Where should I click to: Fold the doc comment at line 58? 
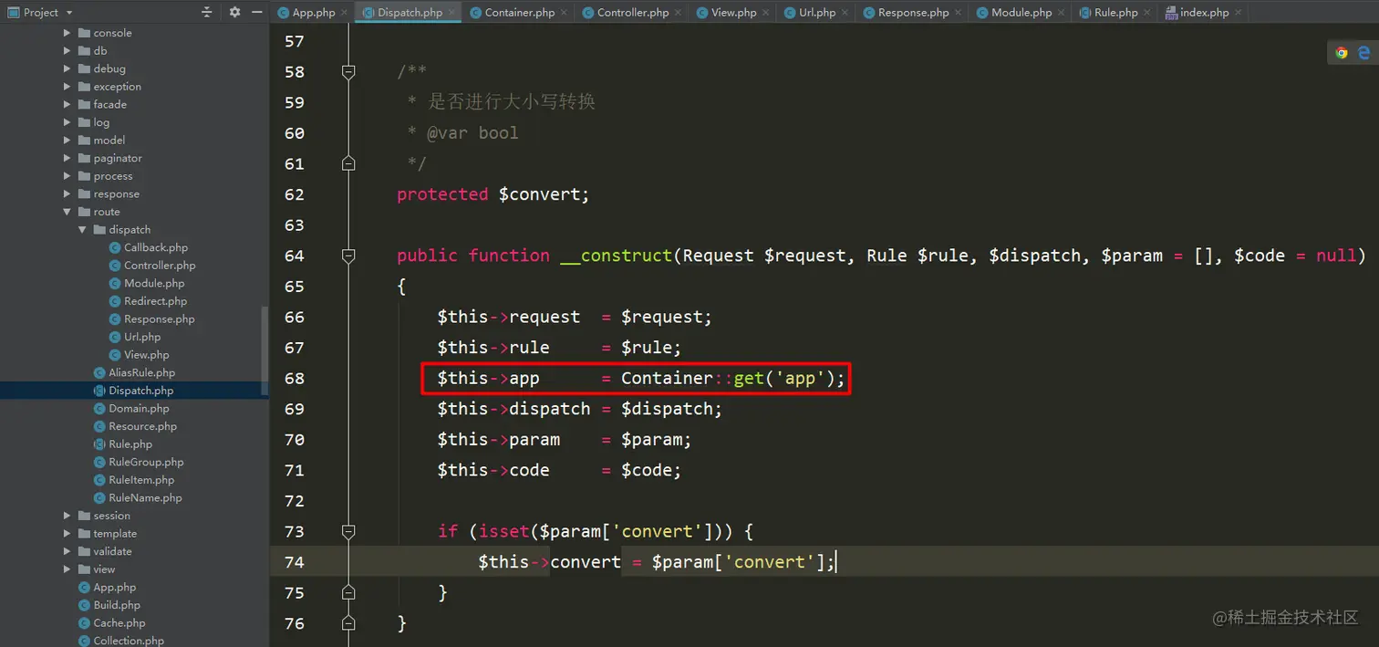point(347,71)
